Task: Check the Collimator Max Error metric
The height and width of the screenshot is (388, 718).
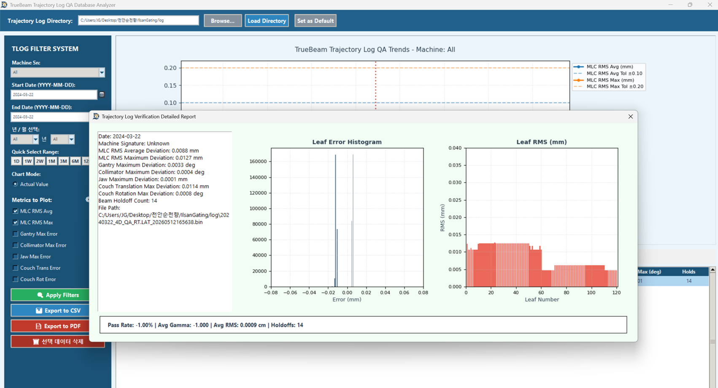Action: 16,245
